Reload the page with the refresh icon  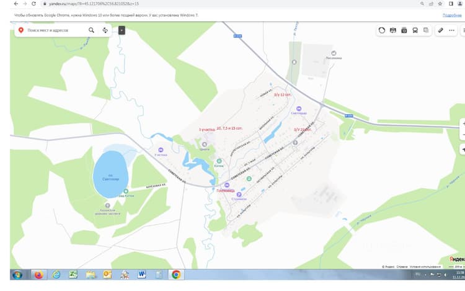[34, 4]
